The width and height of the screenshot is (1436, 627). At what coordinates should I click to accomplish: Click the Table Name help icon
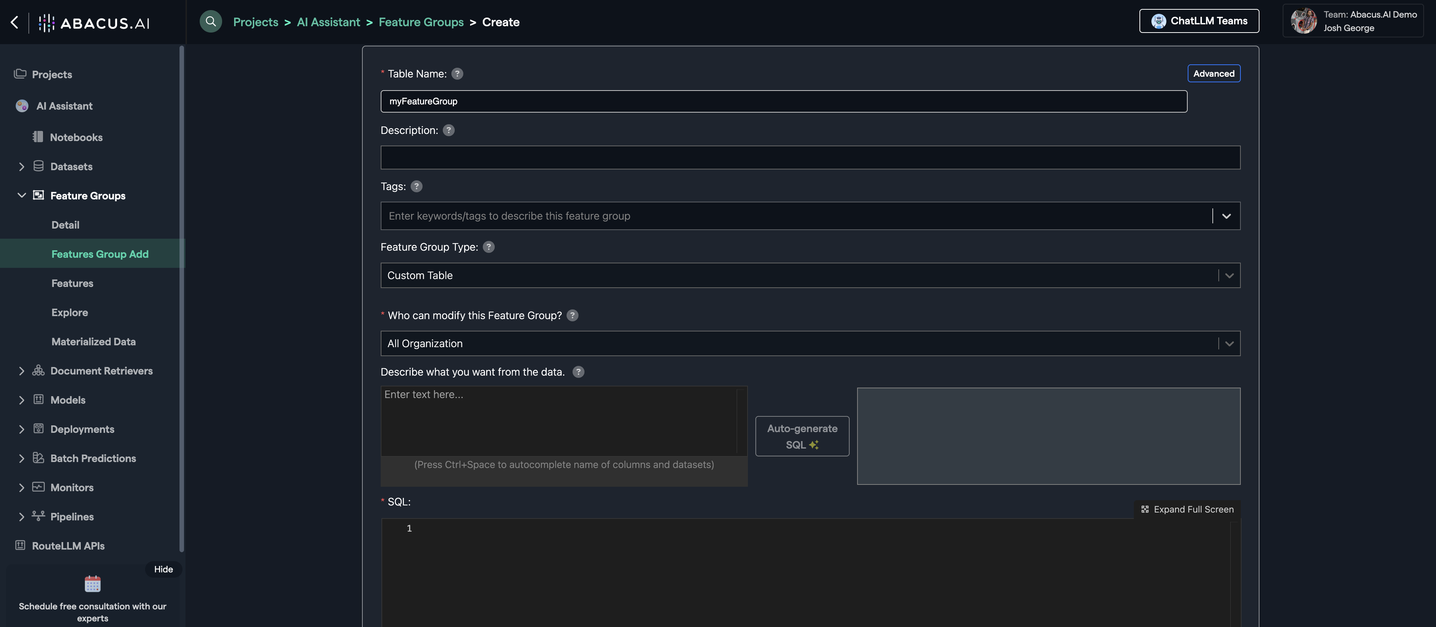[457, 74]
